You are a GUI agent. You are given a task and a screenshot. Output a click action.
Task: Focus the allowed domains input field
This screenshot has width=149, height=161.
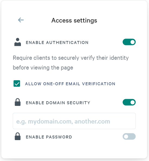pyautogui.click(x=74, y=121)
